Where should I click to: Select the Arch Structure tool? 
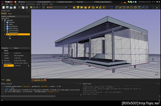pos(78,8)
